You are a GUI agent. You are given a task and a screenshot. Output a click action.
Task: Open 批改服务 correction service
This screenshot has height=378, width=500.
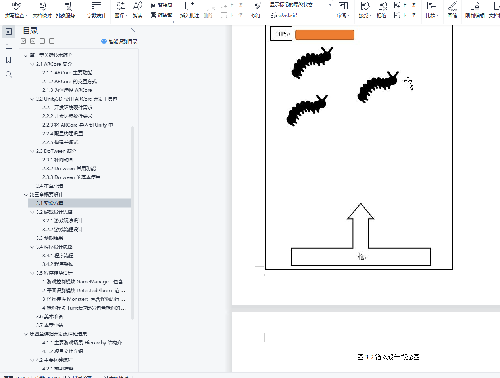pos(67,10)
